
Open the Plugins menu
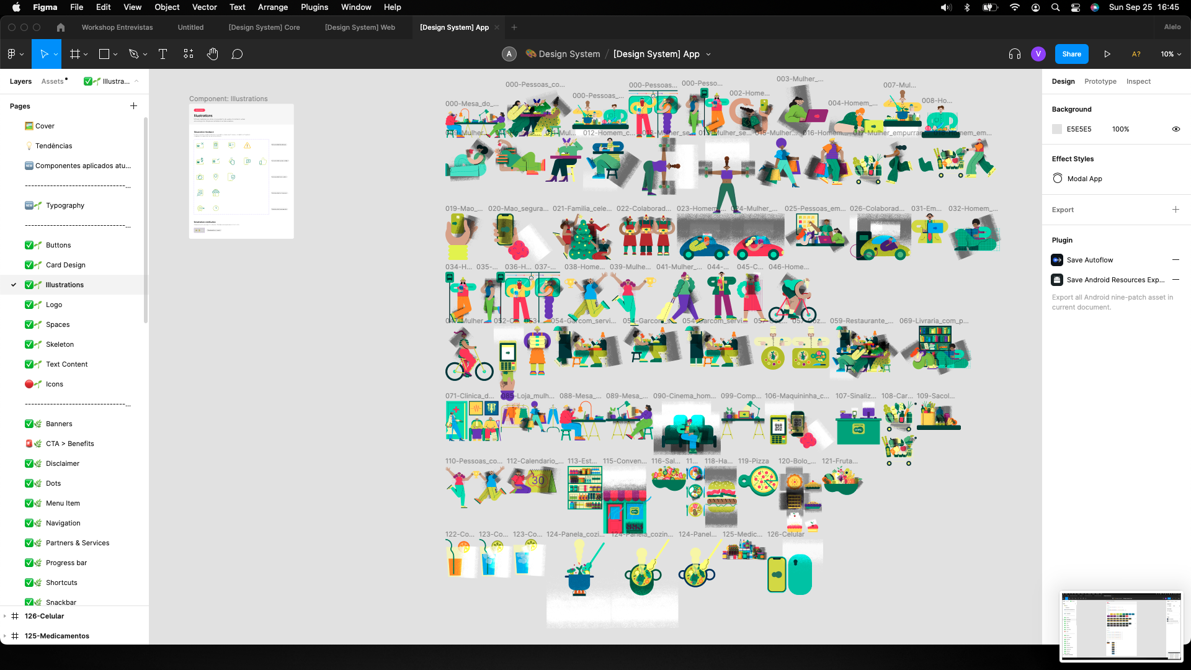(314, 7)
